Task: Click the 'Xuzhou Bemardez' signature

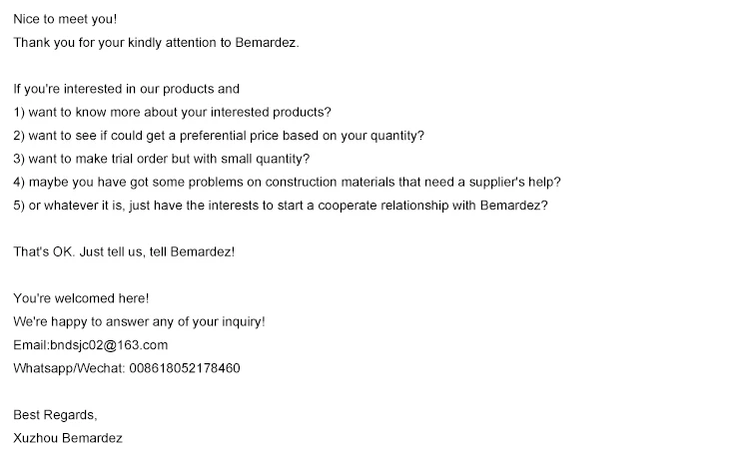Action: 67,438
